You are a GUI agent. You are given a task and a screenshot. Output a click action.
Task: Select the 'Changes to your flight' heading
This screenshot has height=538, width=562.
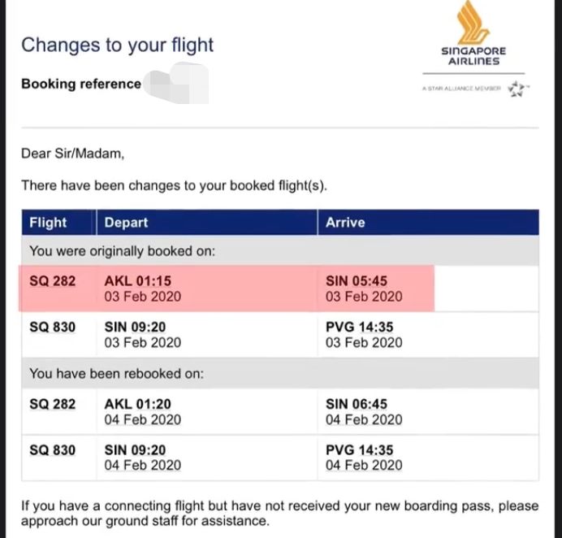point(117,45)
